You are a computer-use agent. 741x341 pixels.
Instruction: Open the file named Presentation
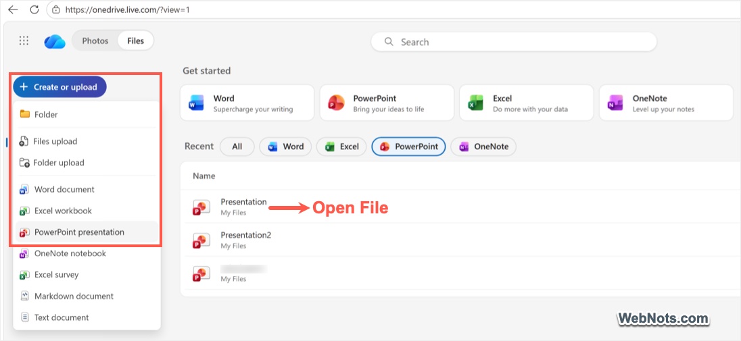click(243, 202)
